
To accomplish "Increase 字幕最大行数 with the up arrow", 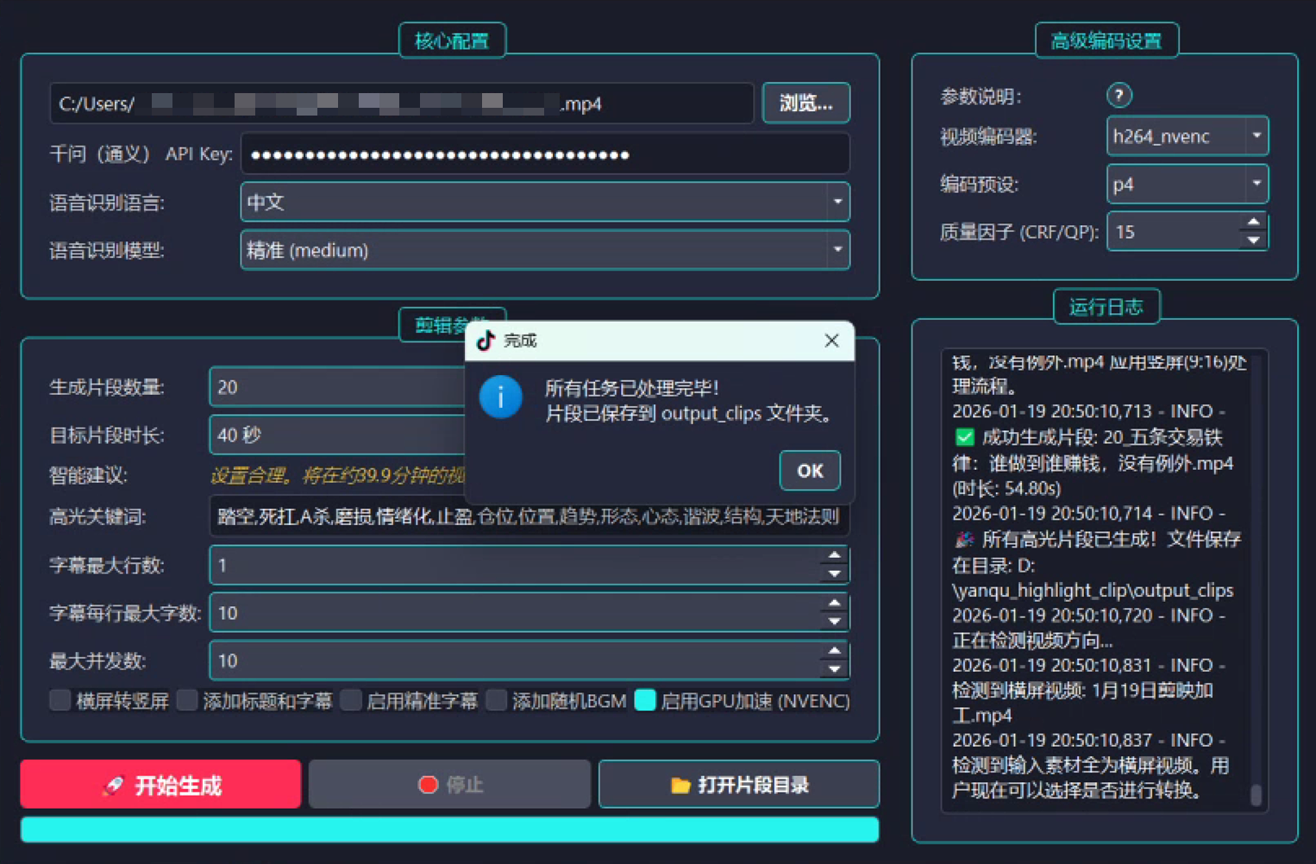I will coord(834,556).
